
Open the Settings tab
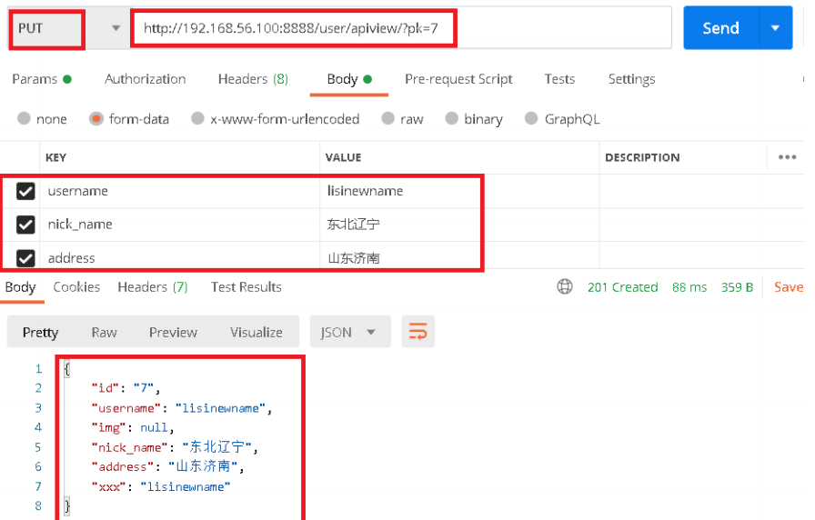(631, 79)
